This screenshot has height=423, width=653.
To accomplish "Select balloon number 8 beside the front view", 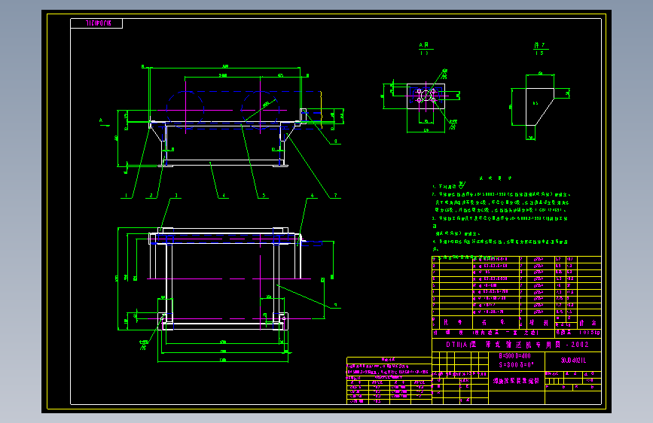I will click(x=336, y=142).
